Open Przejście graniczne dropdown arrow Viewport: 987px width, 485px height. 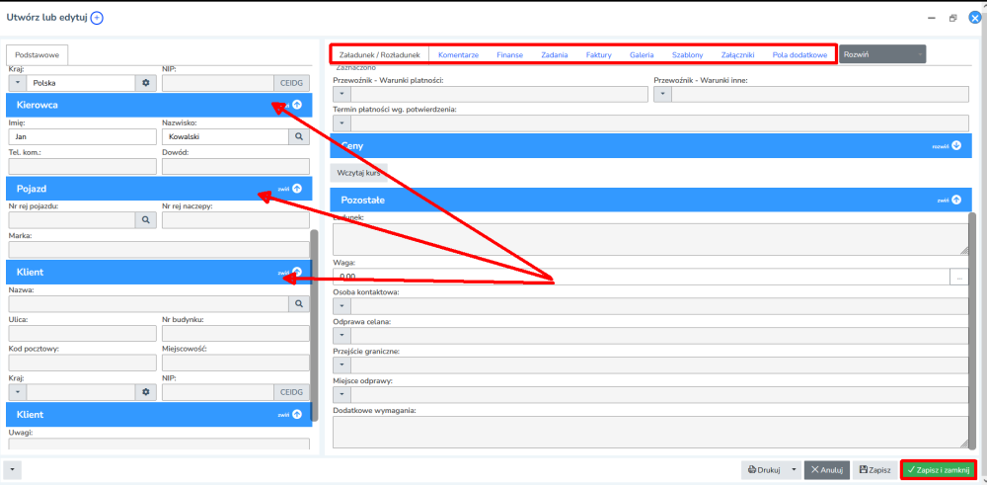[x=342, y=364]
